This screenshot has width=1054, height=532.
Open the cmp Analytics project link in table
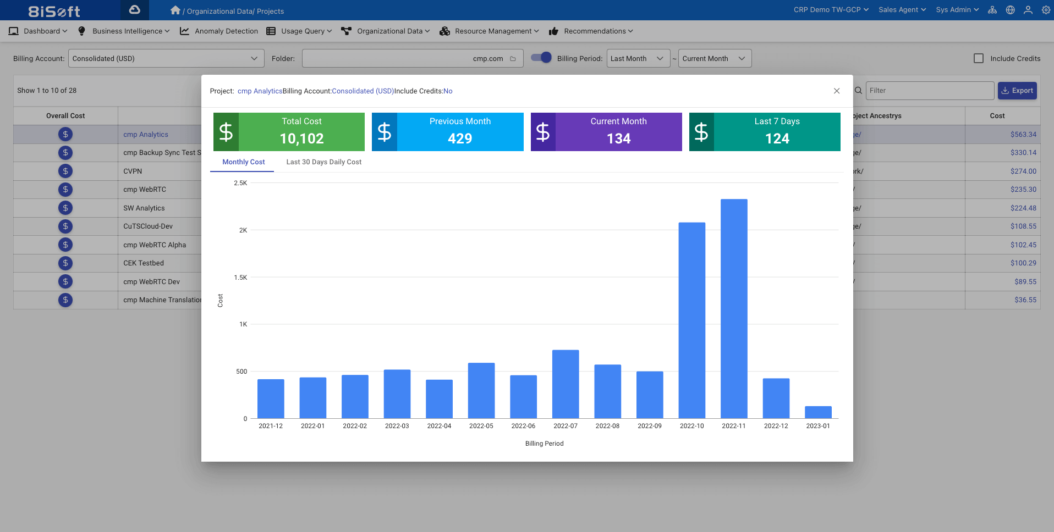(x=146, y=135)
